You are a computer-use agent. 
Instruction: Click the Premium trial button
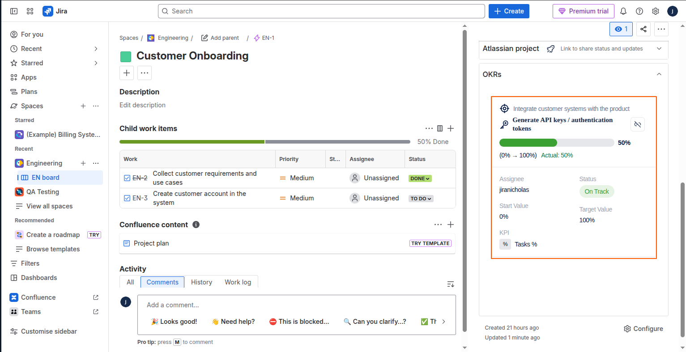(x=584, y=11)
